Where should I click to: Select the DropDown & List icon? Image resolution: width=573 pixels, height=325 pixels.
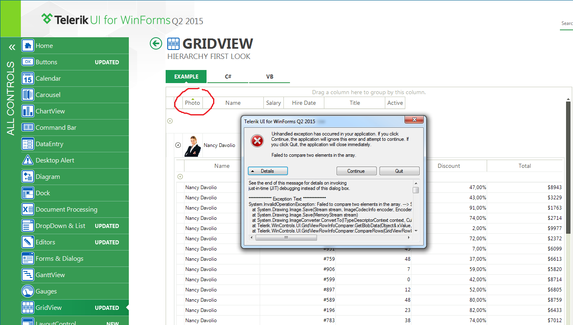28,226
